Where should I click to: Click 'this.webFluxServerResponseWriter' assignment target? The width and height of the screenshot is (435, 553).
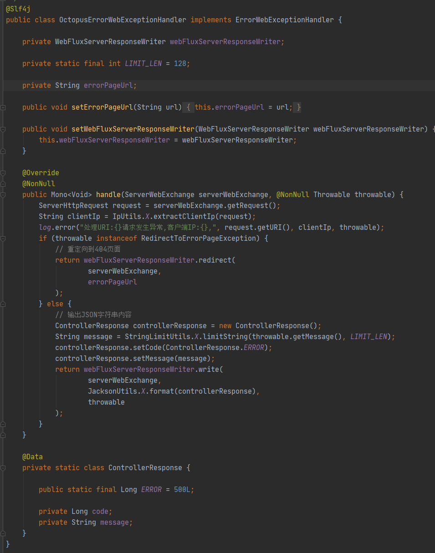[104, 140]
